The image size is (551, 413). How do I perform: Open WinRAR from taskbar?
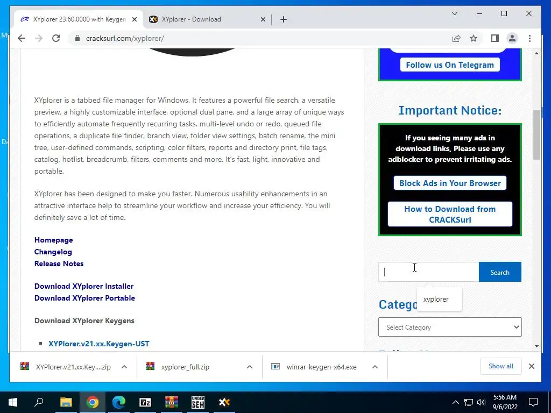pyautogui.click(x=172, y=402)
